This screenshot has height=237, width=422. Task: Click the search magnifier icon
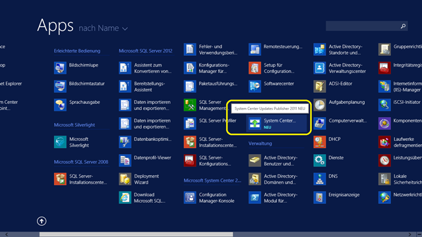tap(403, 26)
